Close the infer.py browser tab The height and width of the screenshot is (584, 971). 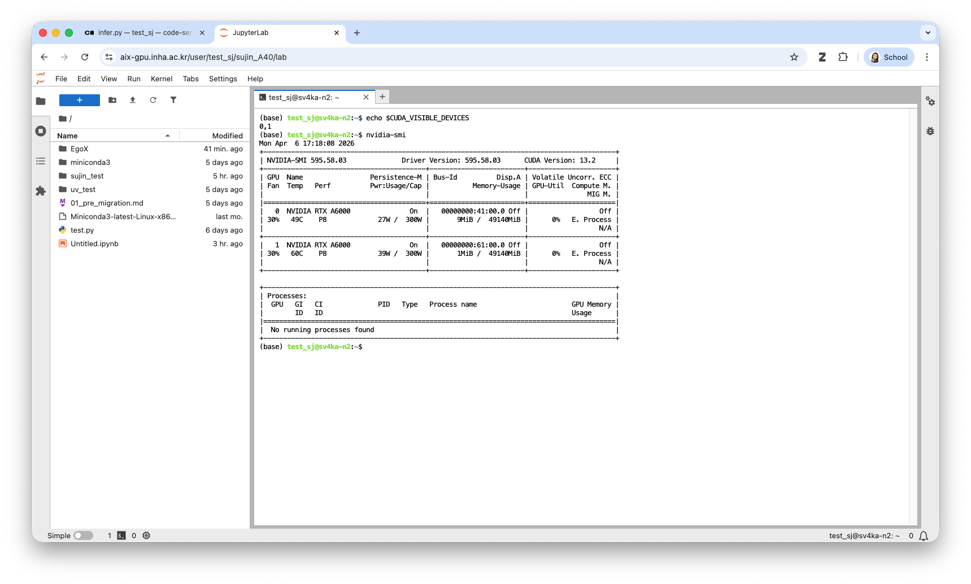pos(202,33)
